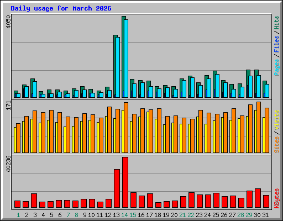Click day label 14 on x-axis
The image size is (283, 221).
tap(124, 215)
